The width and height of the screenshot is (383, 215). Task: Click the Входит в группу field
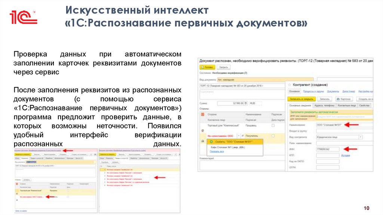point(344,131)
